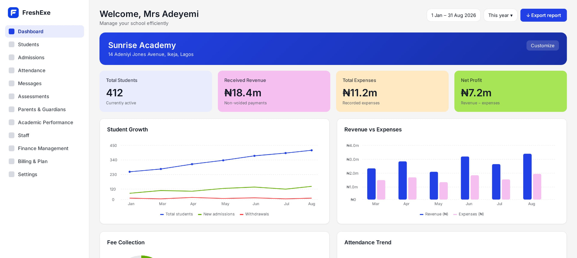Viewport: 577px width, 258px height.
Task: Click the Attendance sidebar icon
Action: pyautogui.click(x=12, y=70)
